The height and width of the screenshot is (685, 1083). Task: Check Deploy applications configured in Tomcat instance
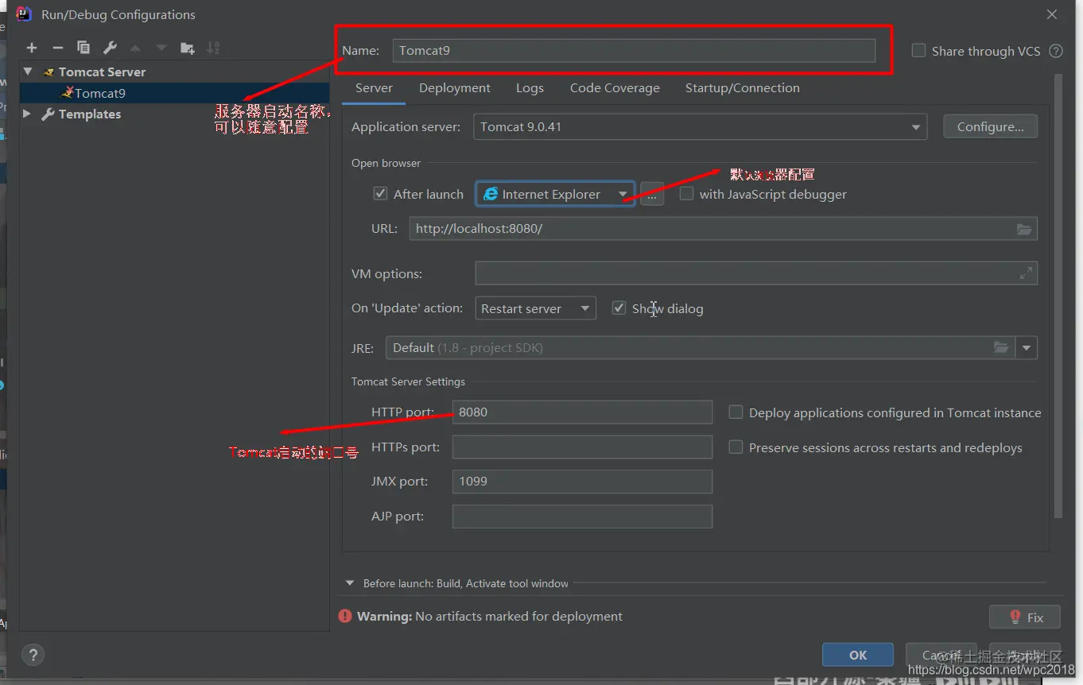pyautogui.click(x=736, y=412)
